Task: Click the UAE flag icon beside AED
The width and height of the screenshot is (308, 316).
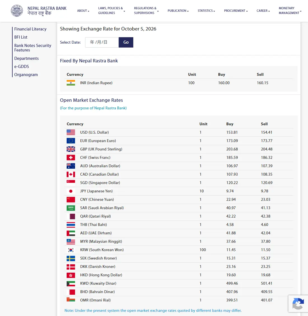Action: click(x=71, y=233)
